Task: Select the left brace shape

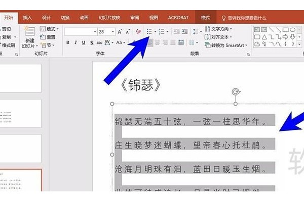Action: coord(285,44)
